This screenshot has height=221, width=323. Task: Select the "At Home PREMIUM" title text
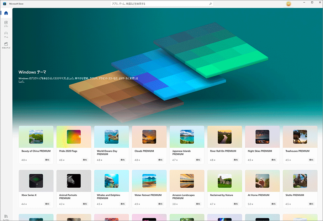[x=258, y=195]
